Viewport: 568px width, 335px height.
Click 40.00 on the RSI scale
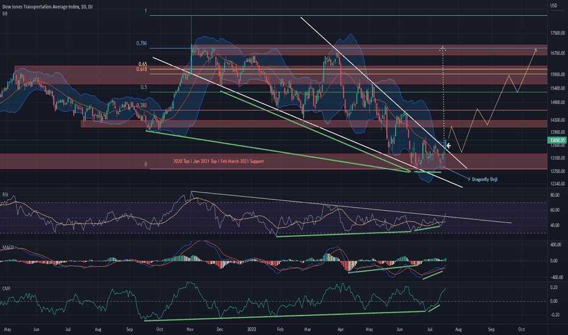[555, 225]
